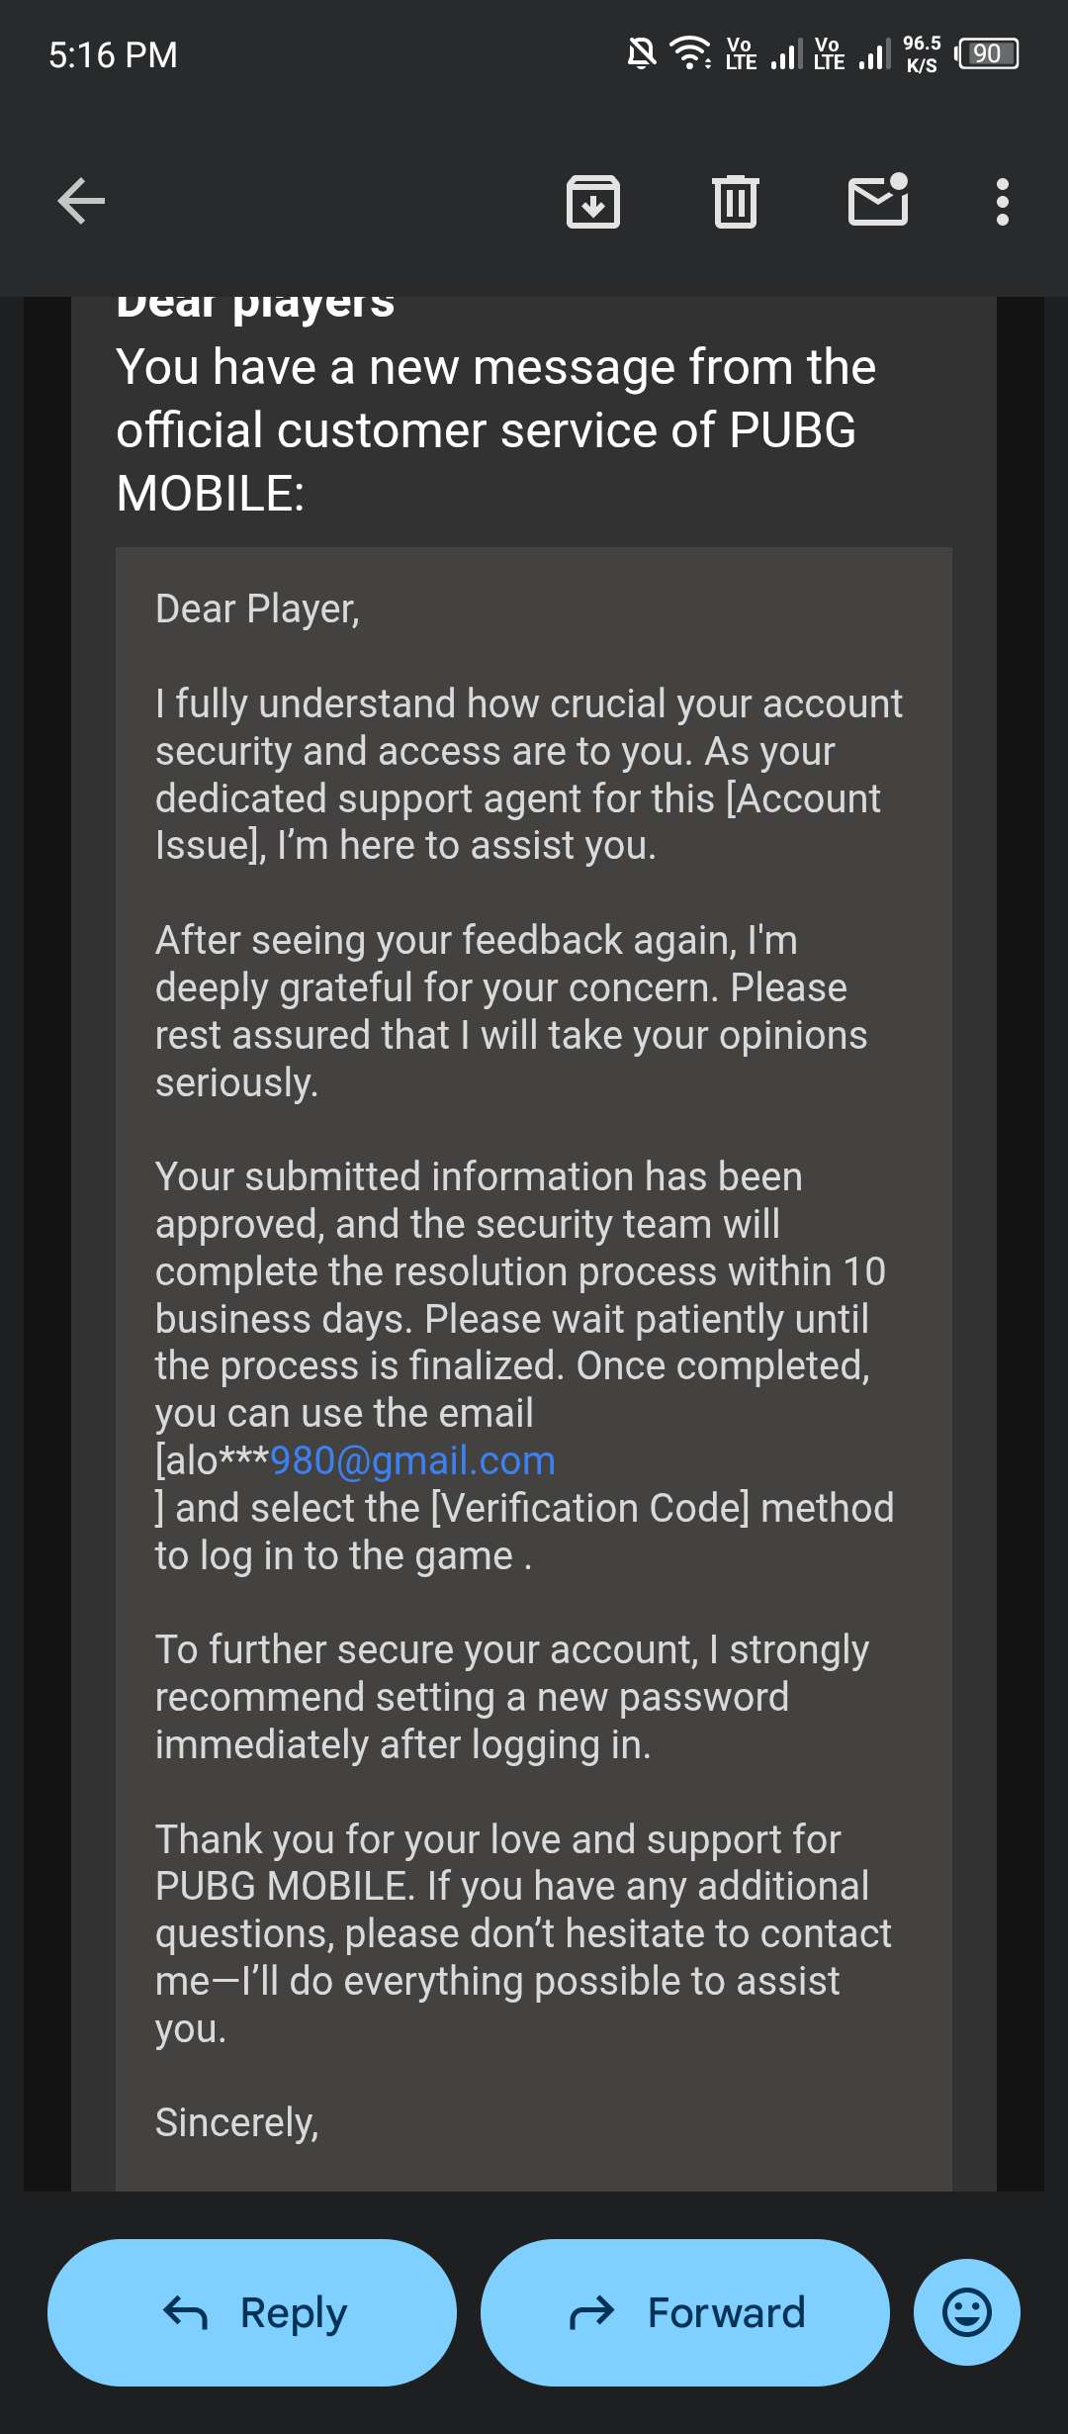Add an emoji reaction with smiley icon
Viewport: 1068px width, 2434px height.
click(x=967, y=2312)
